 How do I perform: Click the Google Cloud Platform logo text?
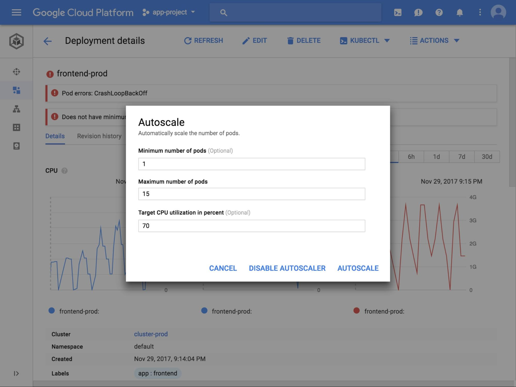[x=83, y=12]
